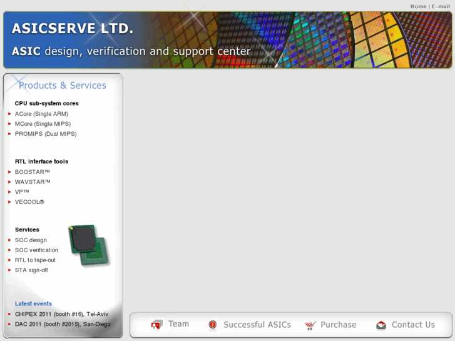
Task: Click the red arrow beside ACore
Action: point(9,114)
